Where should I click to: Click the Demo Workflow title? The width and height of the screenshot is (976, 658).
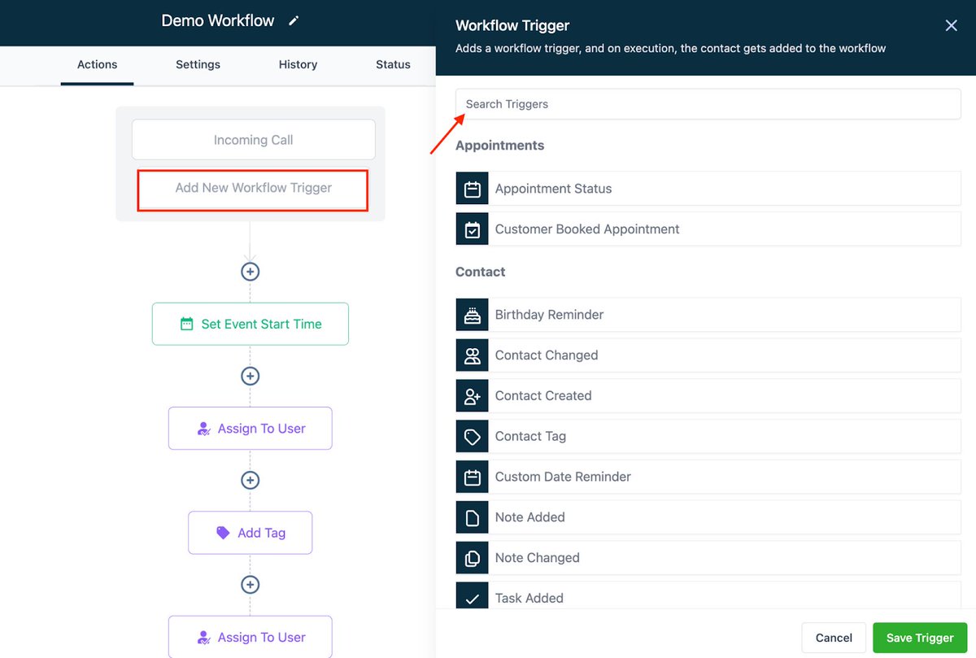[218, 21]
